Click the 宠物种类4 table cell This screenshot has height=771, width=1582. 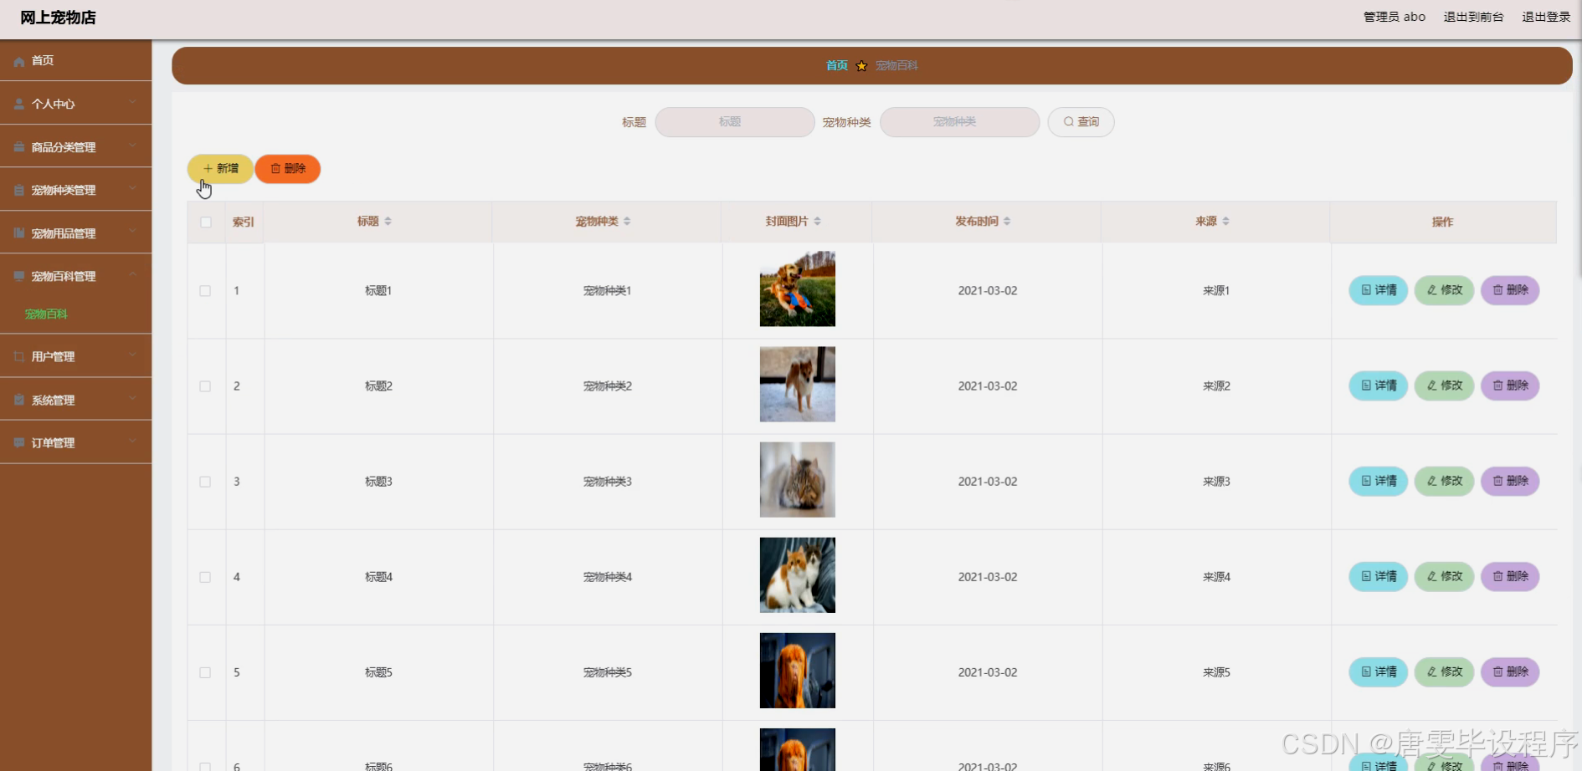[x=608, y=577]
